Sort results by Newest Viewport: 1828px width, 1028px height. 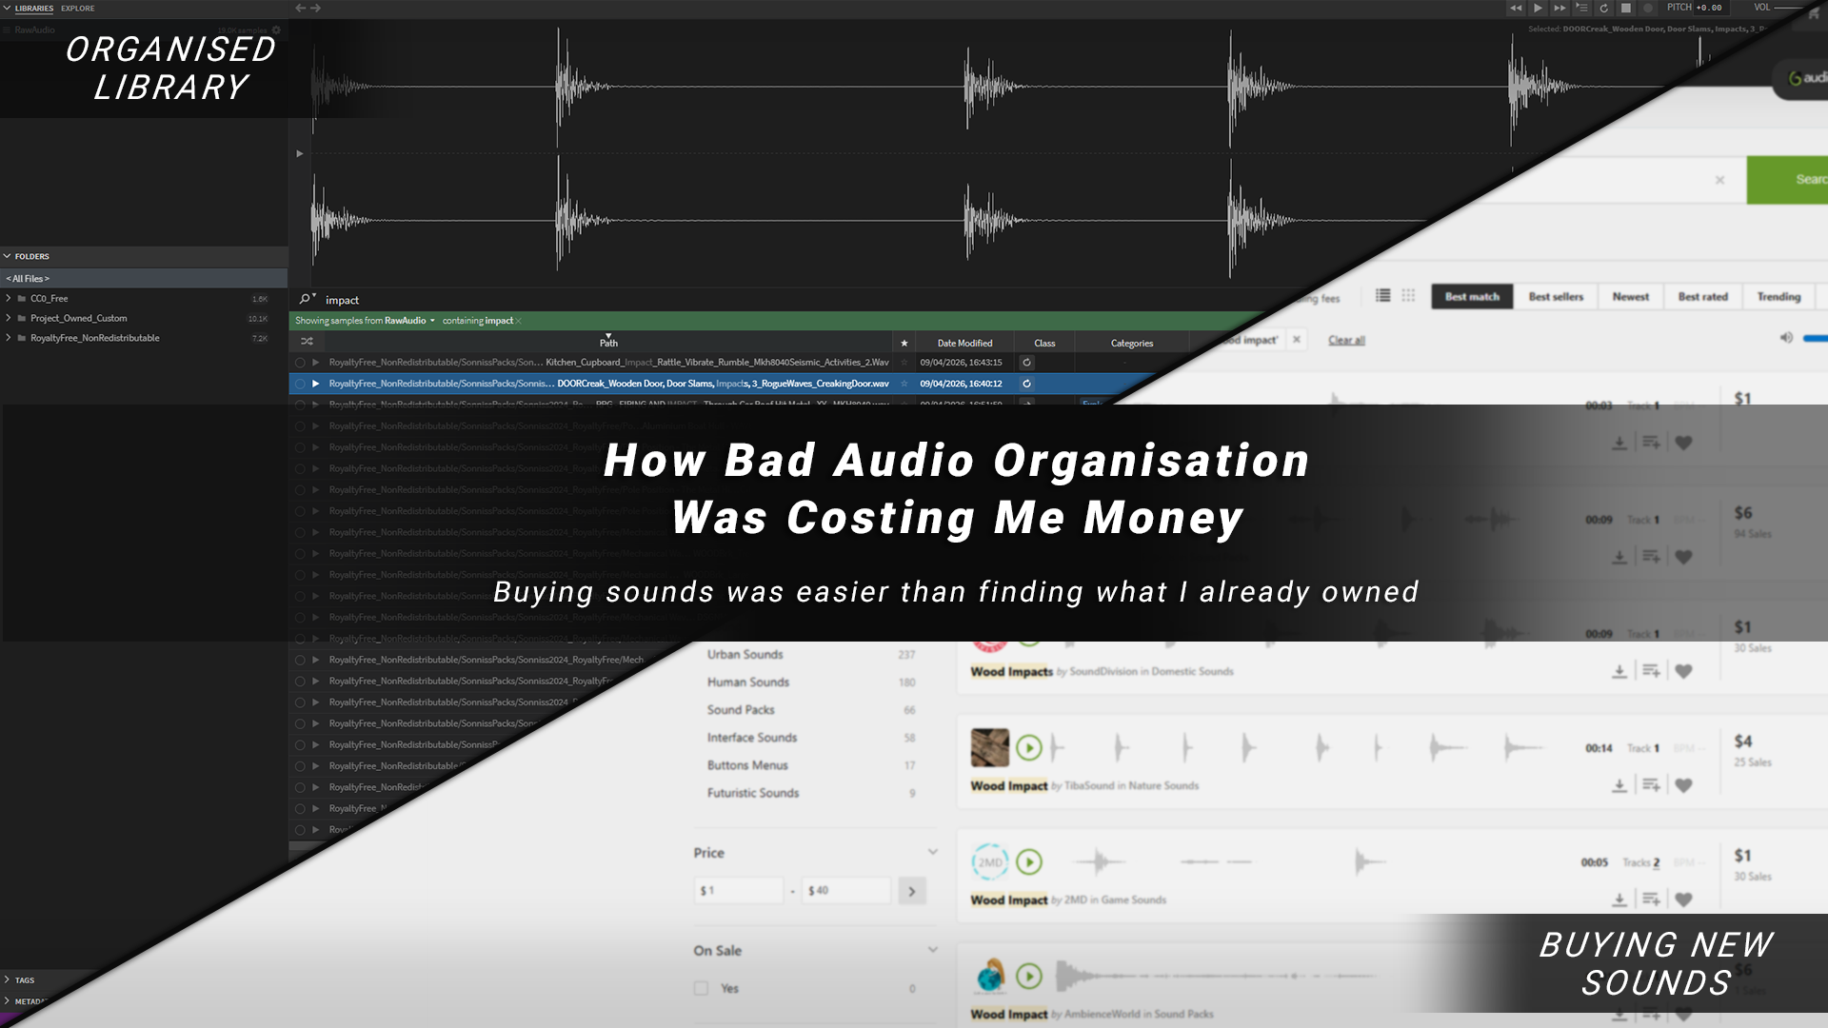click(x=1631, y=297)
